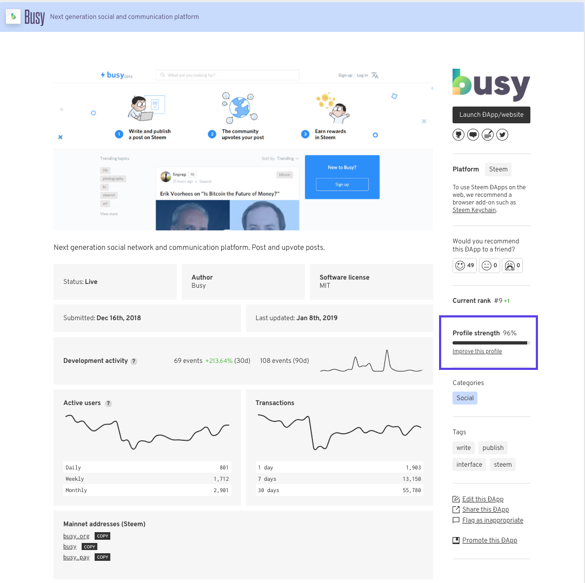Screen dimensions: 585x583
Task: Click the Busy wordmark in header
Action: (x=34, y=17)
